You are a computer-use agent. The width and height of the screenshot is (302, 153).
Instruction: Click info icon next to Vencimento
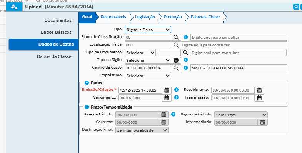tap(176, 97)
